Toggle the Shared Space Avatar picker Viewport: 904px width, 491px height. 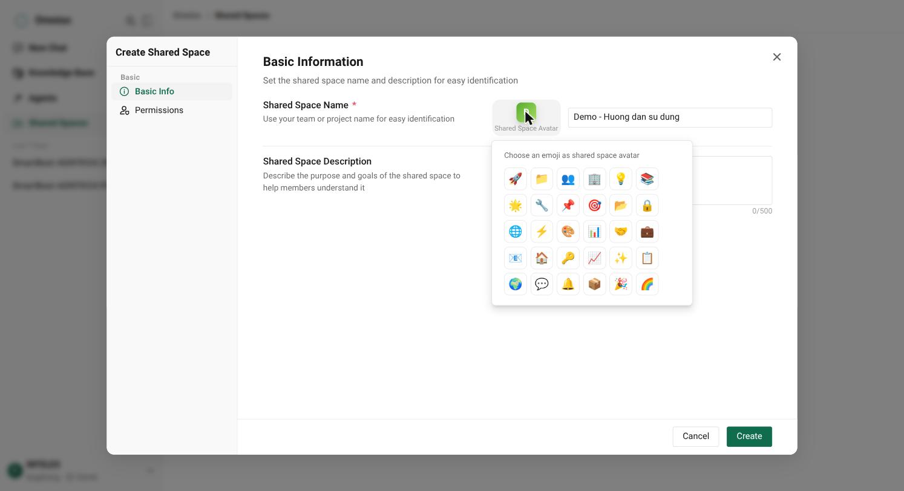pyautogui.click(x=526, y=117)
